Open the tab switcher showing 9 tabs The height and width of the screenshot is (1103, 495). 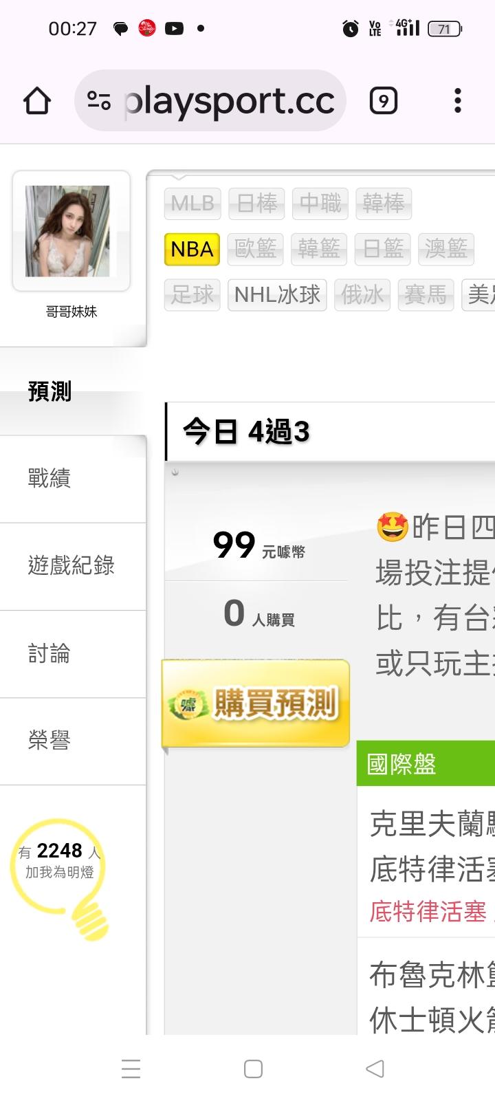click(383, 101)
